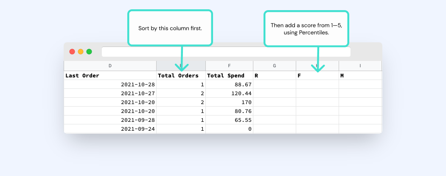Screen dimensions: 446x176
Task: Click the green maximize window button
Action: click(89, 52)
